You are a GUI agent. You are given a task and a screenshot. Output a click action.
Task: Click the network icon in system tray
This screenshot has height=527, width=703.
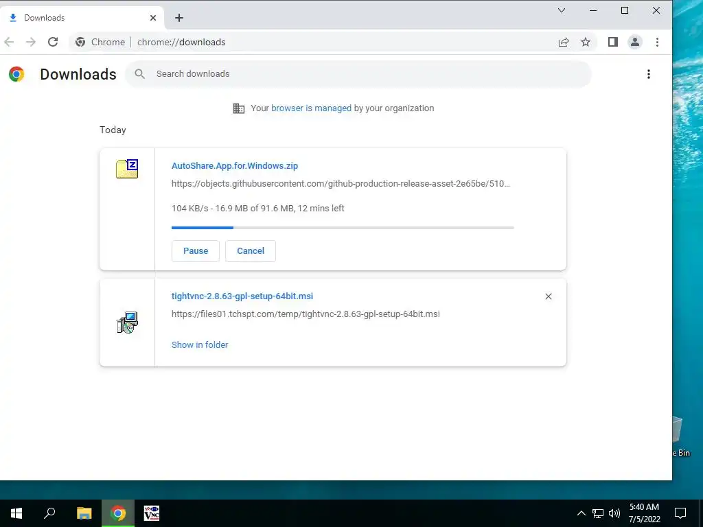click(x=598, y=513)
